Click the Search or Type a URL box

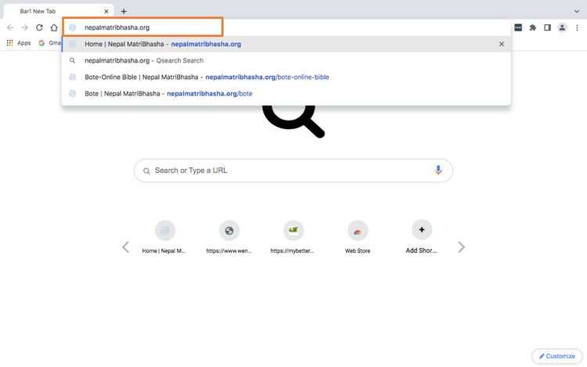pos(290,170)
